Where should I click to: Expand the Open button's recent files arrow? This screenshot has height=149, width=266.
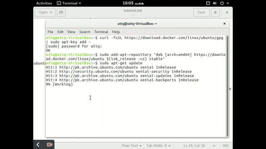51,12
